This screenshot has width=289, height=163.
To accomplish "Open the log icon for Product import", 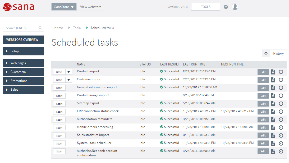I will (273, 72).
